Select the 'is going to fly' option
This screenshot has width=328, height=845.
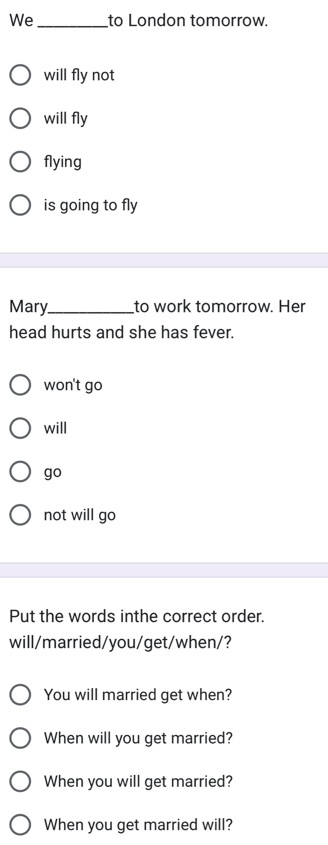20,205
